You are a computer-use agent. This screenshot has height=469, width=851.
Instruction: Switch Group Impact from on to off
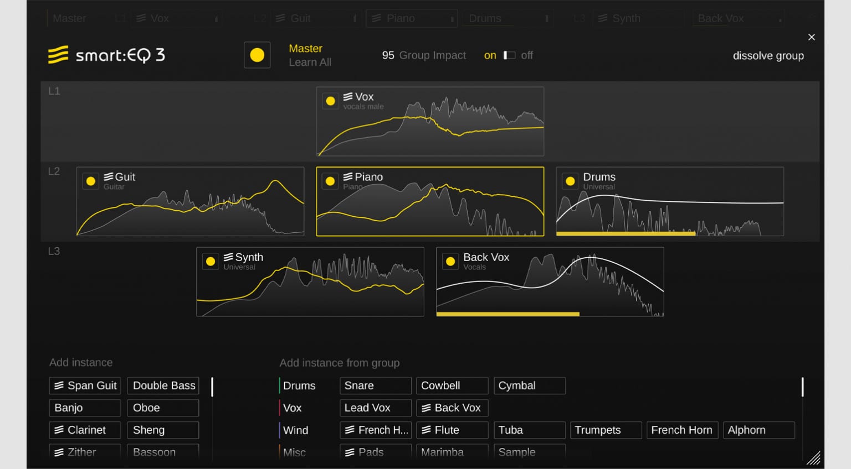(x=510, y=55)
